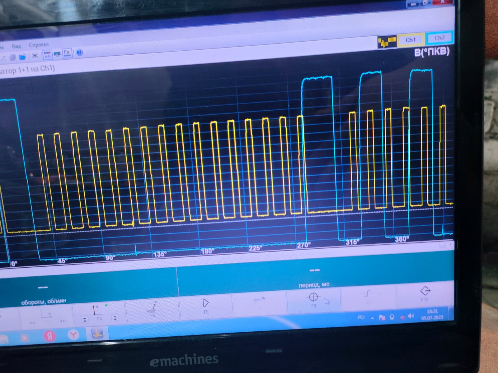Click the 'обороты, об/мин' readout label

pos(44,302)
